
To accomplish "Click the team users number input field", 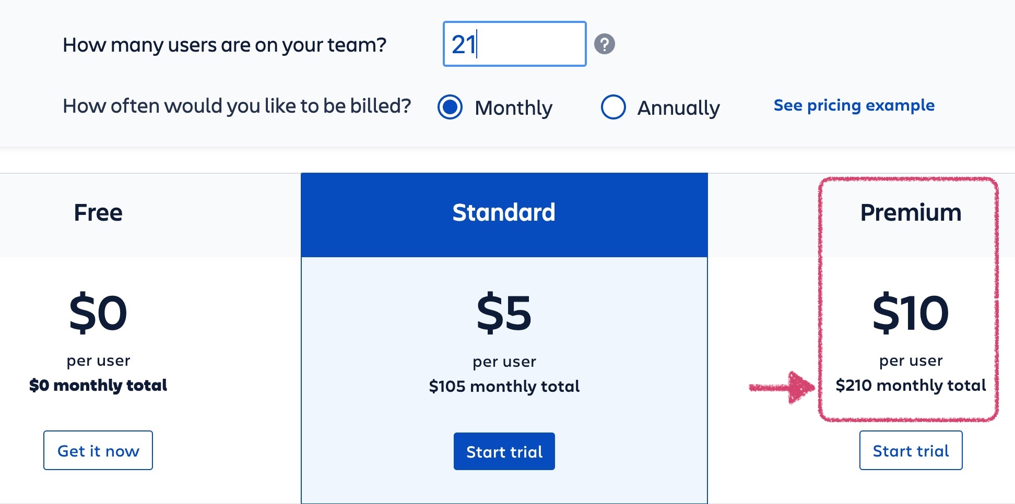I will (514, 44).
